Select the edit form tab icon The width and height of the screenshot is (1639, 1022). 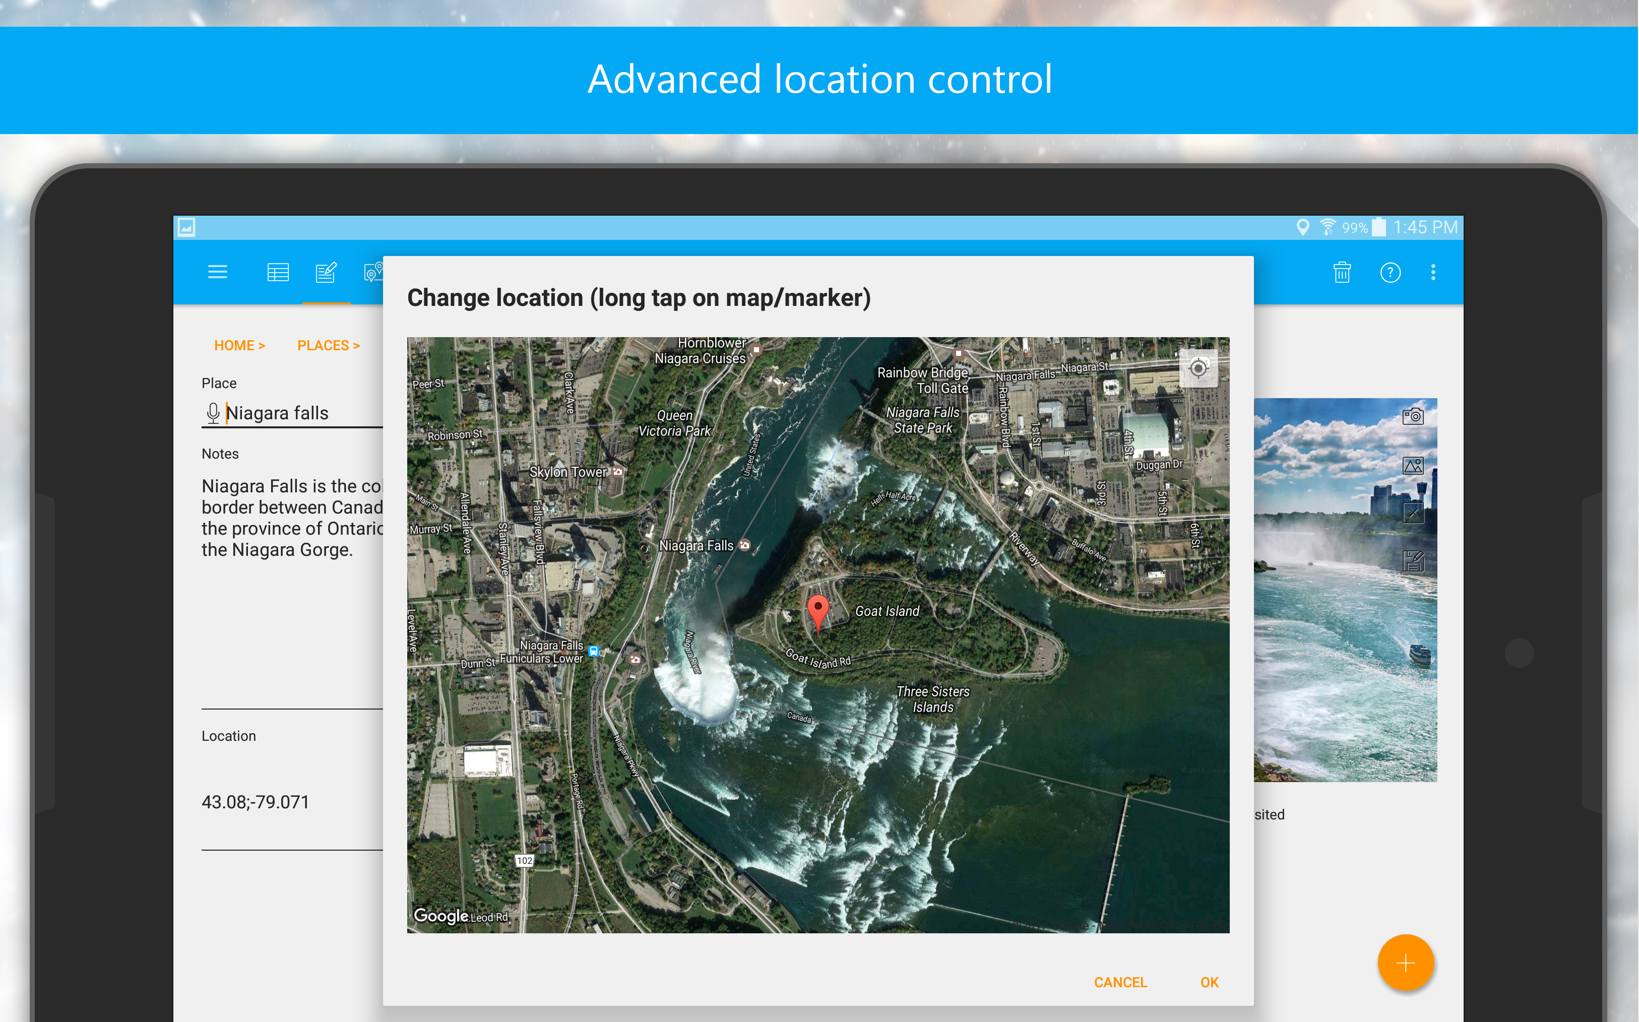pos(327,273)
